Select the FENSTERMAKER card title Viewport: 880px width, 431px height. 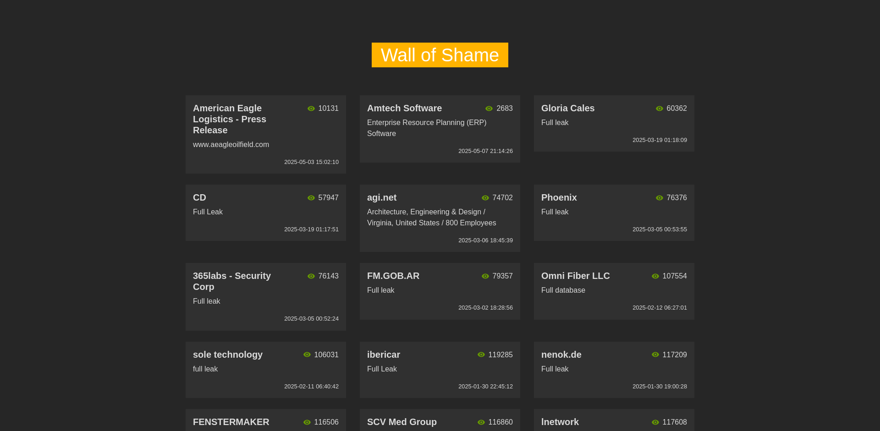(x=231, y=422)
